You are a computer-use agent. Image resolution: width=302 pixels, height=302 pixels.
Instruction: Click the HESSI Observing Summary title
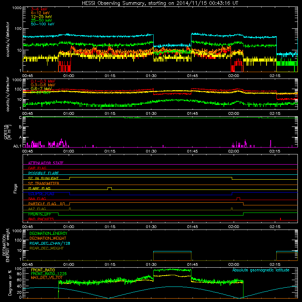pos(160,3)
